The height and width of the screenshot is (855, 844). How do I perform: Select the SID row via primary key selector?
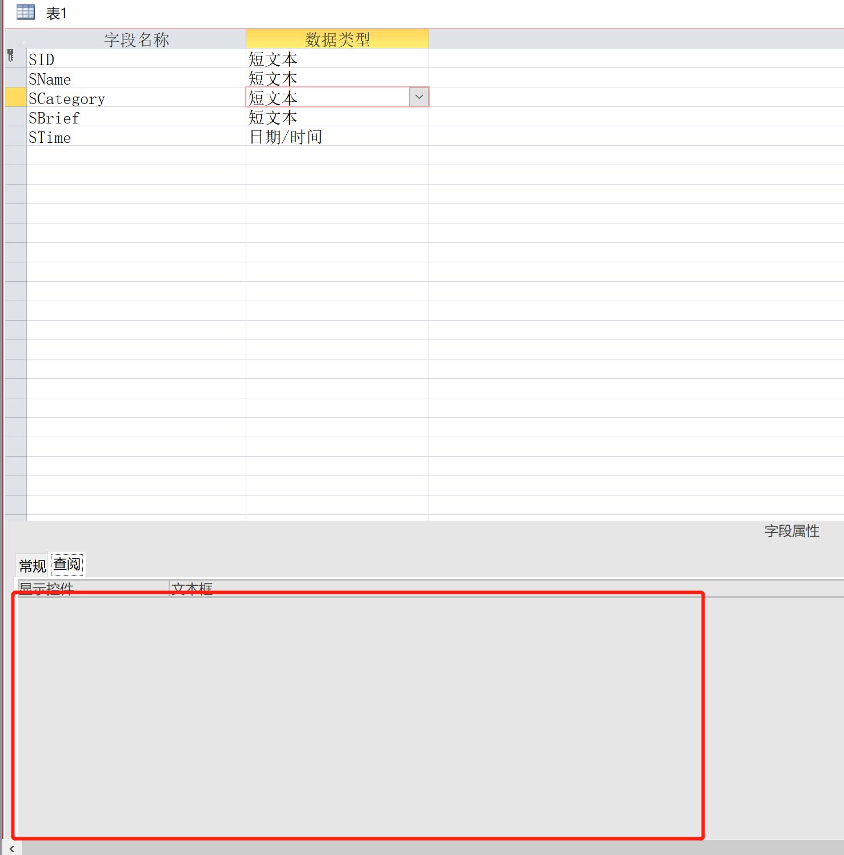pos(15,59)
